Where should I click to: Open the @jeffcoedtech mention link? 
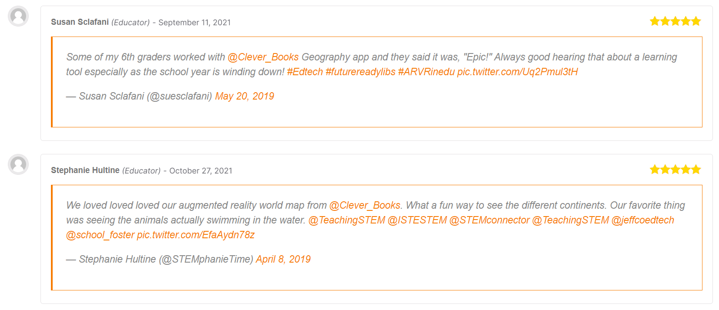(643, 220)
